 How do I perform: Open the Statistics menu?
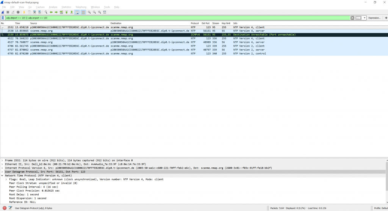66,7
